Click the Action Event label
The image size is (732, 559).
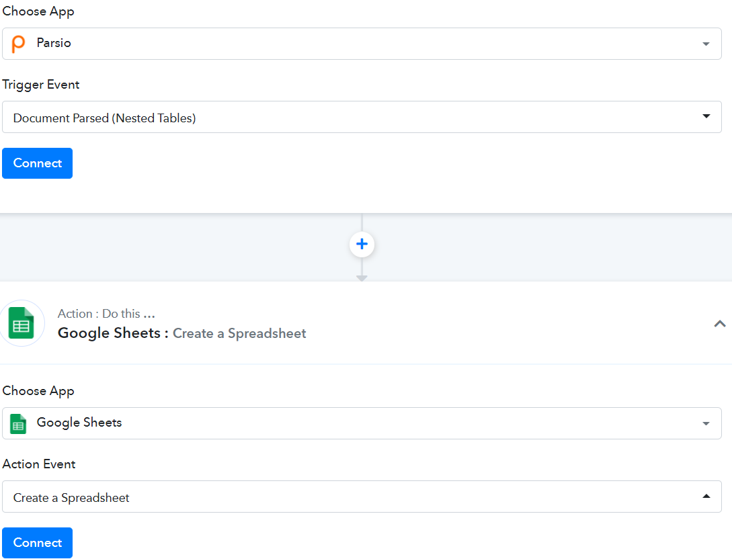[39, 464]
